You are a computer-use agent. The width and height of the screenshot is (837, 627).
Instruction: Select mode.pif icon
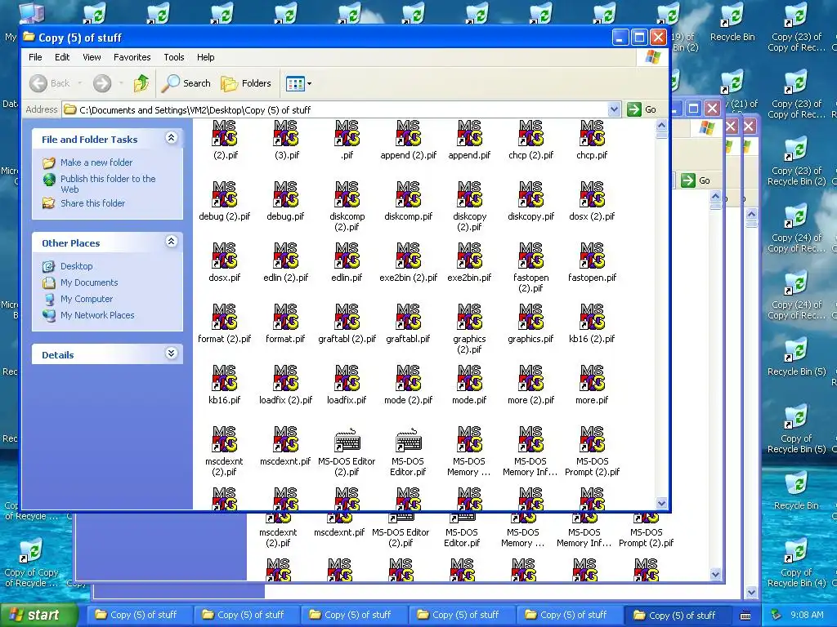click(x=469, y=378)
